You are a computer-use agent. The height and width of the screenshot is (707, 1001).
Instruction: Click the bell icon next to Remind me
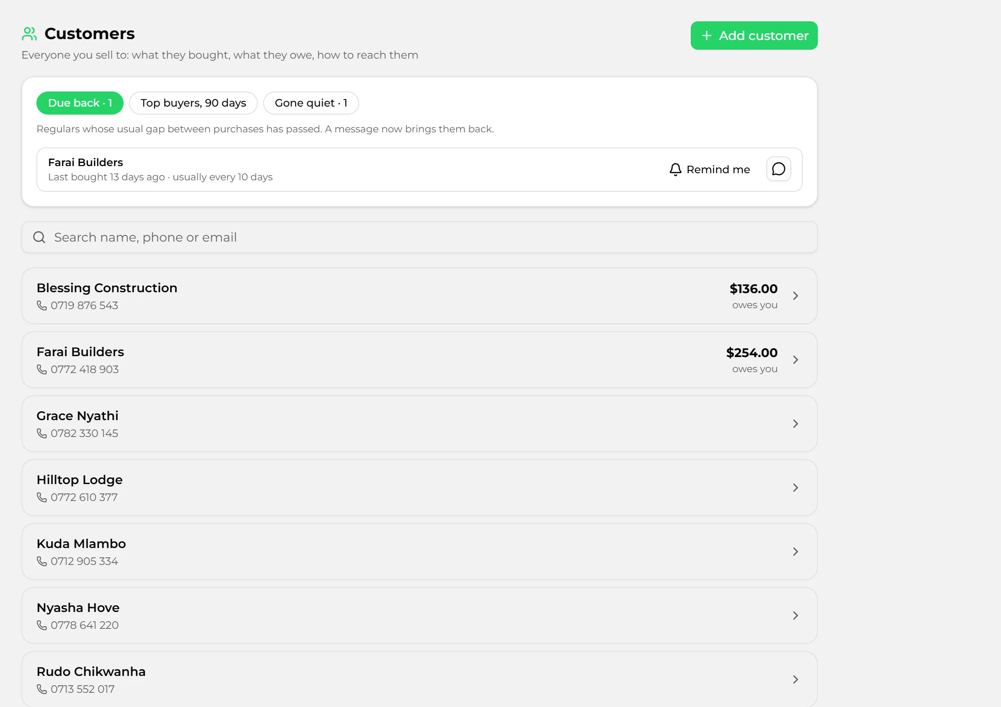[675, 169]
